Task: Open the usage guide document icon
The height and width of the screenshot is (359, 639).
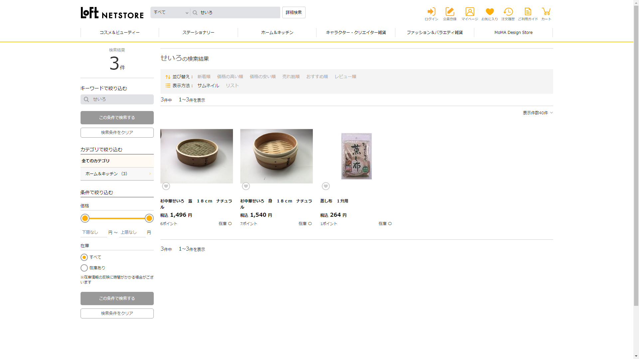Action: click(528, 12)
